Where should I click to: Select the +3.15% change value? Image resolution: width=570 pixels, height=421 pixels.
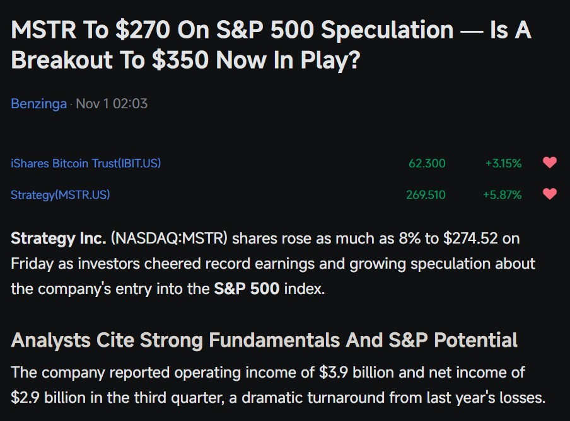click(503, 164)
